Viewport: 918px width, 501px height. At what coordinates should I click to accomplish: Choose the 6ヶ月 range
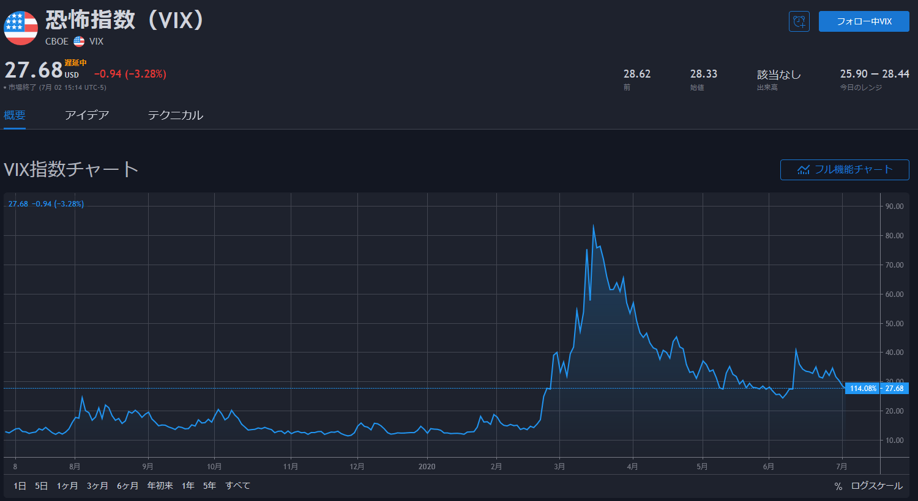click(128, 486)
